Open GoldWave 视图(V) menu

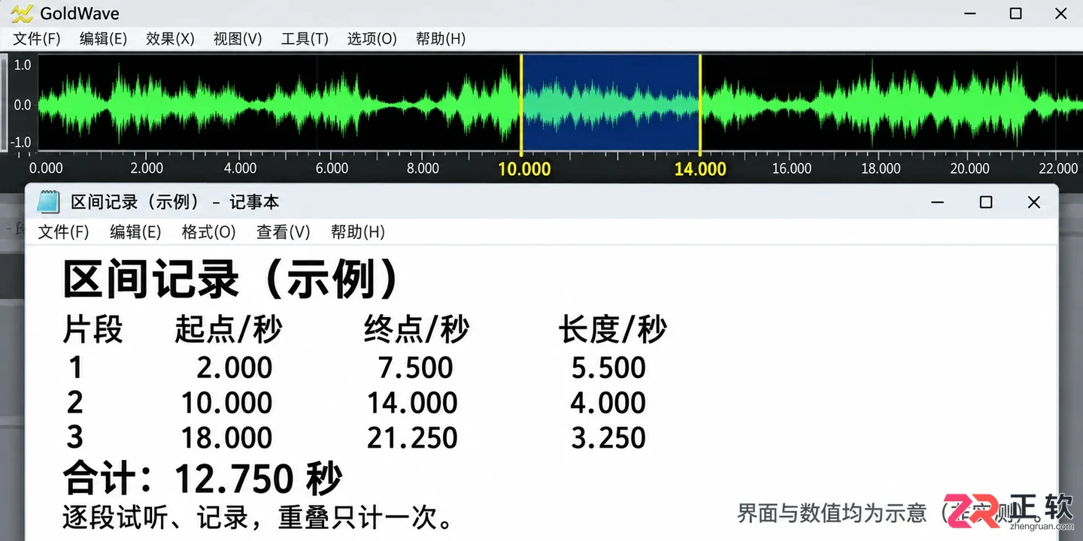pyautogui.click(x=238, y=39)
